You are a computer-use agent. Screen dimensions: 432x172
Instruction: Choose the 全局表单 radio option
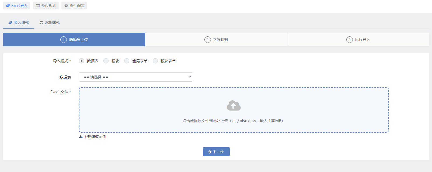(x=127, y=61)
